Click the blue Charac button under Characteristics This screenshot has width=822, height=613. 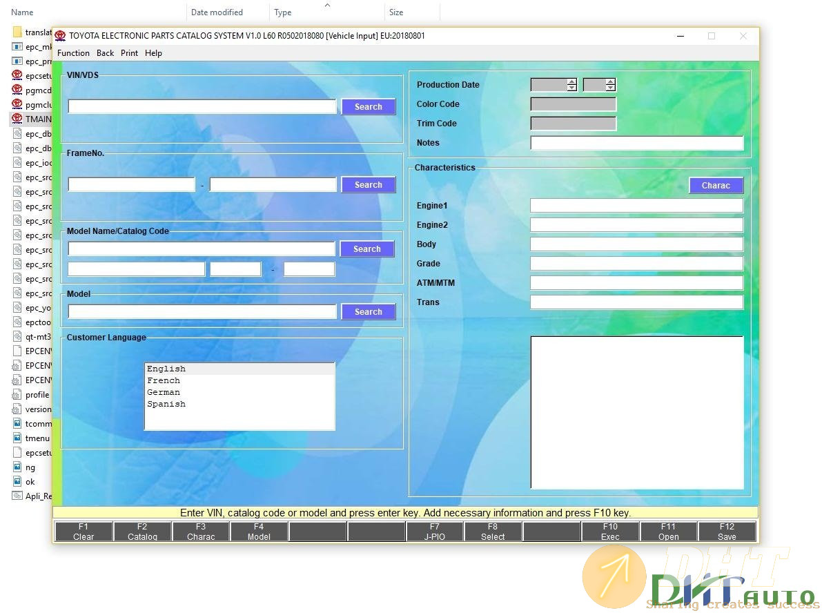[x=716, y=185]
